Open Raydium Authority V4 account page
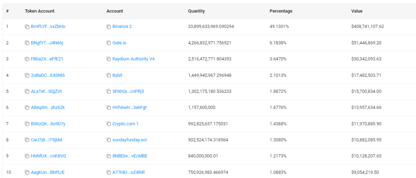The height and width of the screenshot is (178, 416). click(133, 59)
